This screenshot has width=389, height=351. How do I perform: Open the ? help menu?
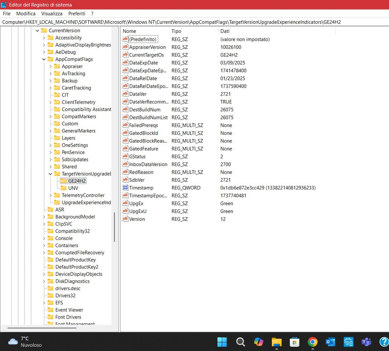pos(92,14)
